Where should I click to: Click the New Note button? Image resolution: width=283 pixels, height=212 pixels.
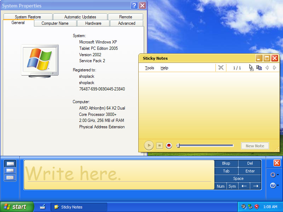pyautogui.click(x=255, y=146)
